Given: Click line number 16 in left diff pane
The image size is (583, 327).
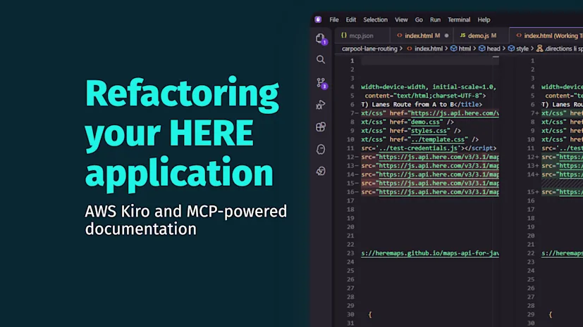Looking at the screenshot, I should (350, 192).
